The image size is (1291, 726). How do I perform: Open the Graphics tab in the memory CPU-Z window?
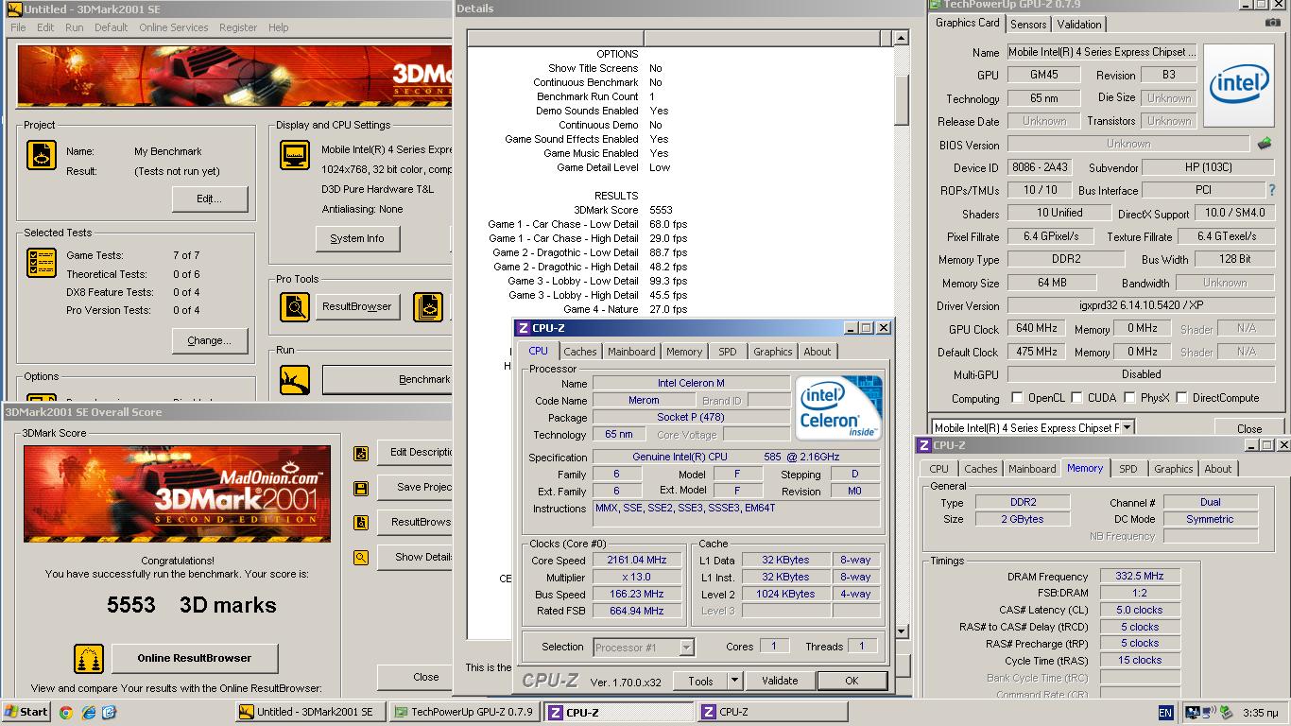click(1174, 469)
